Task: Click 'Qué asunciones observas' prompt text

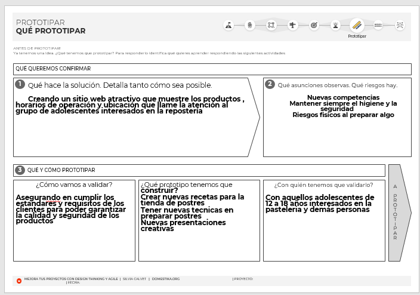Action: pyautogui.click(x=338, y=85)
